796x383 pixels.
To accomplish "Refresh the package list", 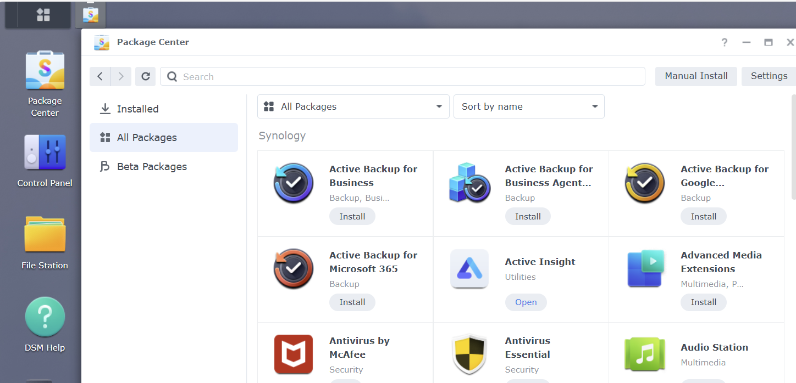I will point(146,77).
